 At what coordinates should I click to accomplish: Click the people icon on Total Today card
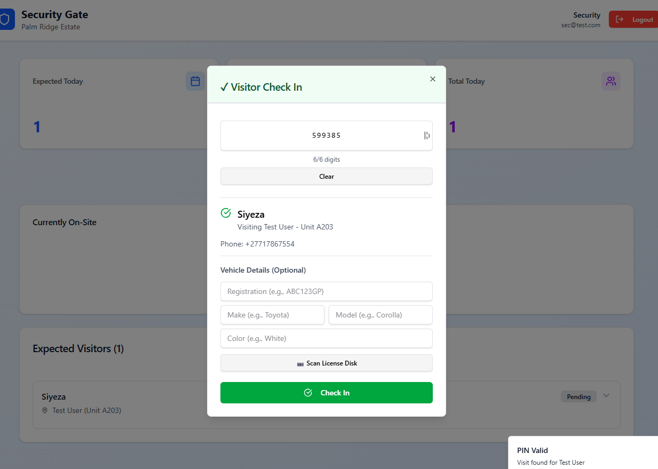tap(611, 81)
